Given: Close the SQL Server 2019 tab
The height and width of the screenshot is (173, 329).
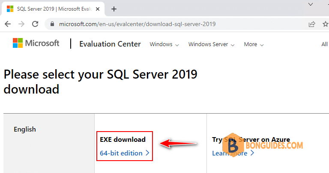Looking at the screenshot, I should (98, 9).
